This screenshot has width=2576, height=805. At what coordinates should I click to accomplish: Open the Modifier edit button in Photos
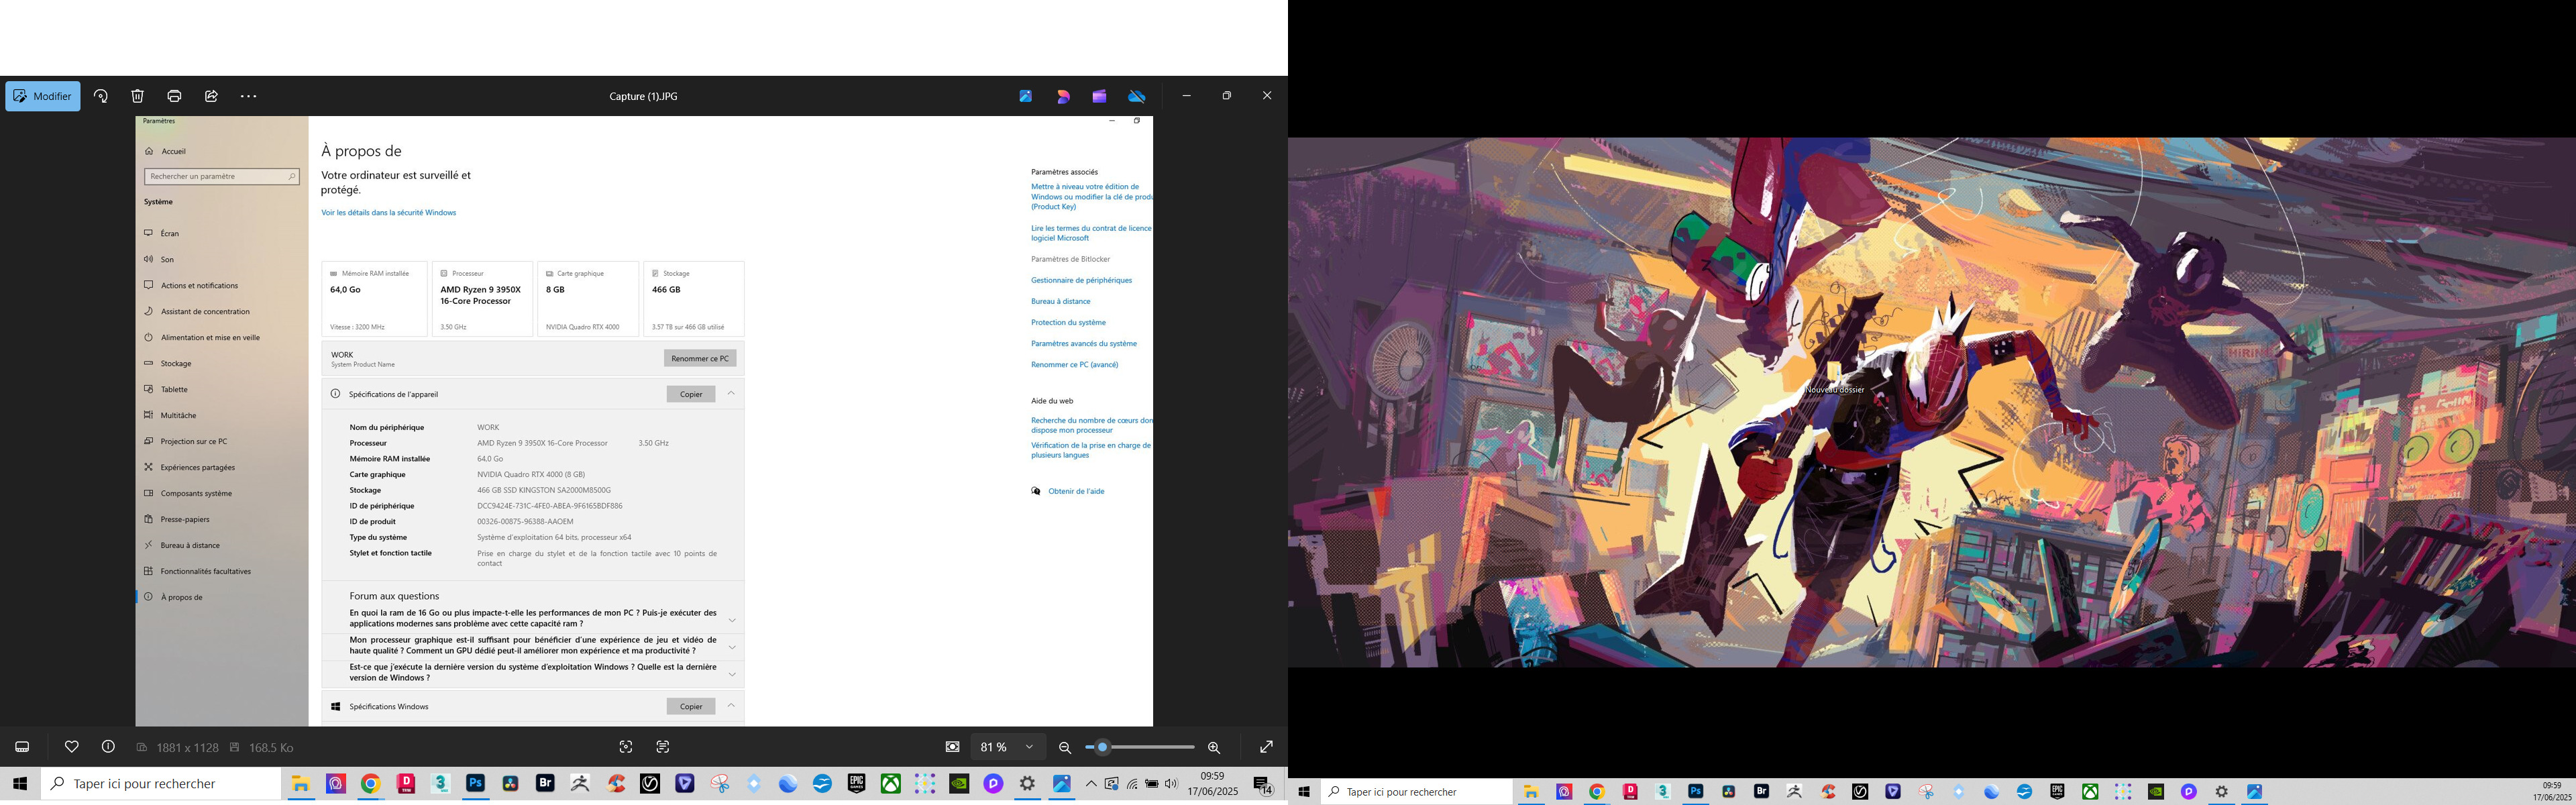(43, 96)
